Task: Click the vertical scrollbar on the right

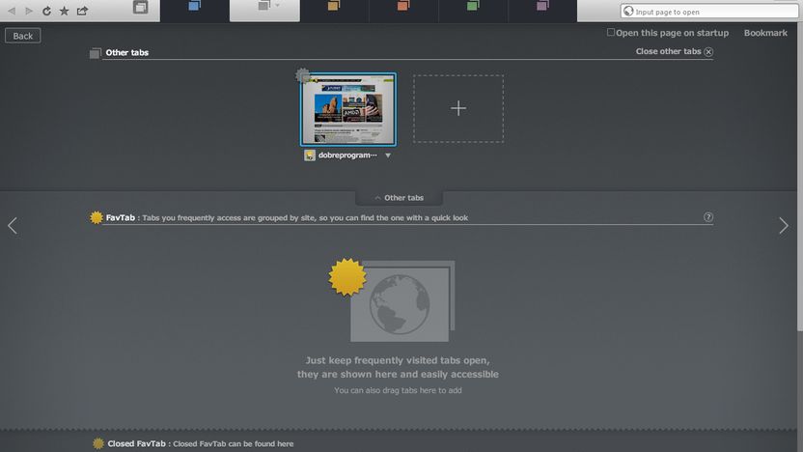Action: click(800, 177)
